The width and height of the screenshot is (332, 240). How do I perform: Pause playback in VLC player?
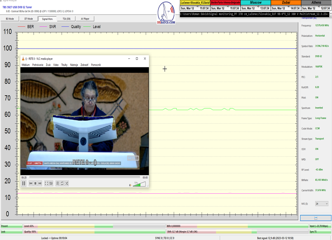pyautogui.click(x=24, y=183)
